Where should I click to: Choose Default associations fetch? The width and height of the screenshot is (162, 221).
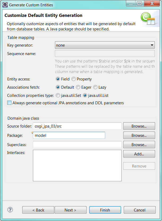[x=58, y=87]
